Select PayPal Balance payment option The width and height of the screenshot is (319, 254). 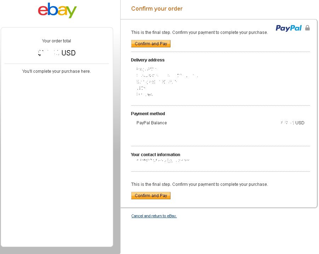tap(152, 123)
